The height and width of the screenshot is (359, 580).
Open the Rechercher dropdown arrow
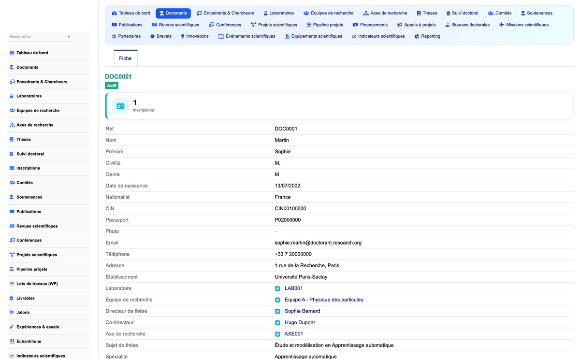pos(69,37)
